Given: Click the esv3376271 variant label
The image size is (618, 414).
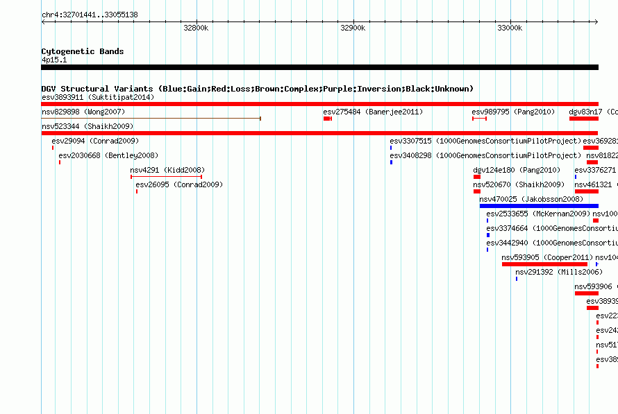Looking at the screenshot, I should click(595, 170).
